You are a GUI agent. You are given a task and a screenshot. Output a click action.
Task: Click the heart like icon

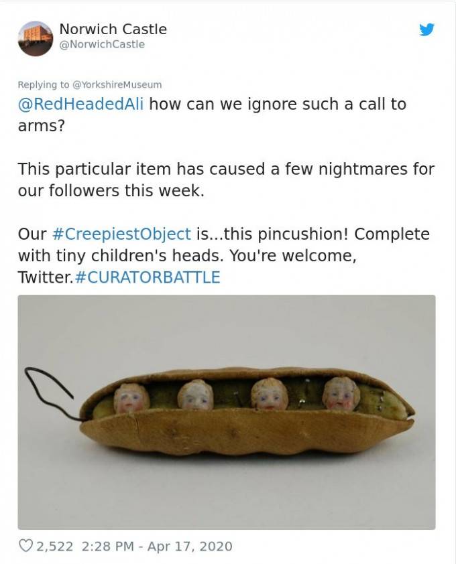pyautogui.click(x=25, y=546)
